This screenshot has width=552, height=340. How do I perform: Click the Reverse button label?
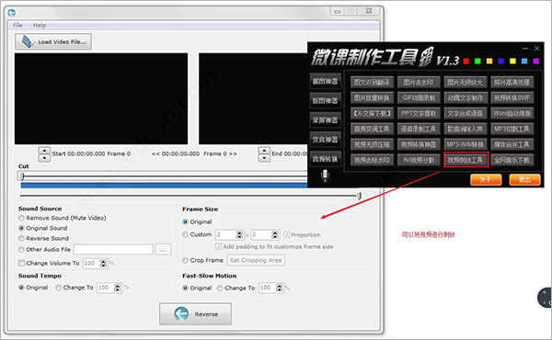[x=206, y=314]
